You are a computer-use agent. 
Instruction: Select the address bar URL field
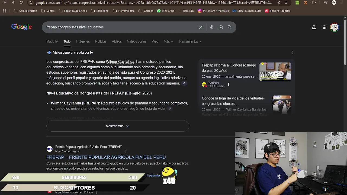pyautogui.click(x=154, y=3)
